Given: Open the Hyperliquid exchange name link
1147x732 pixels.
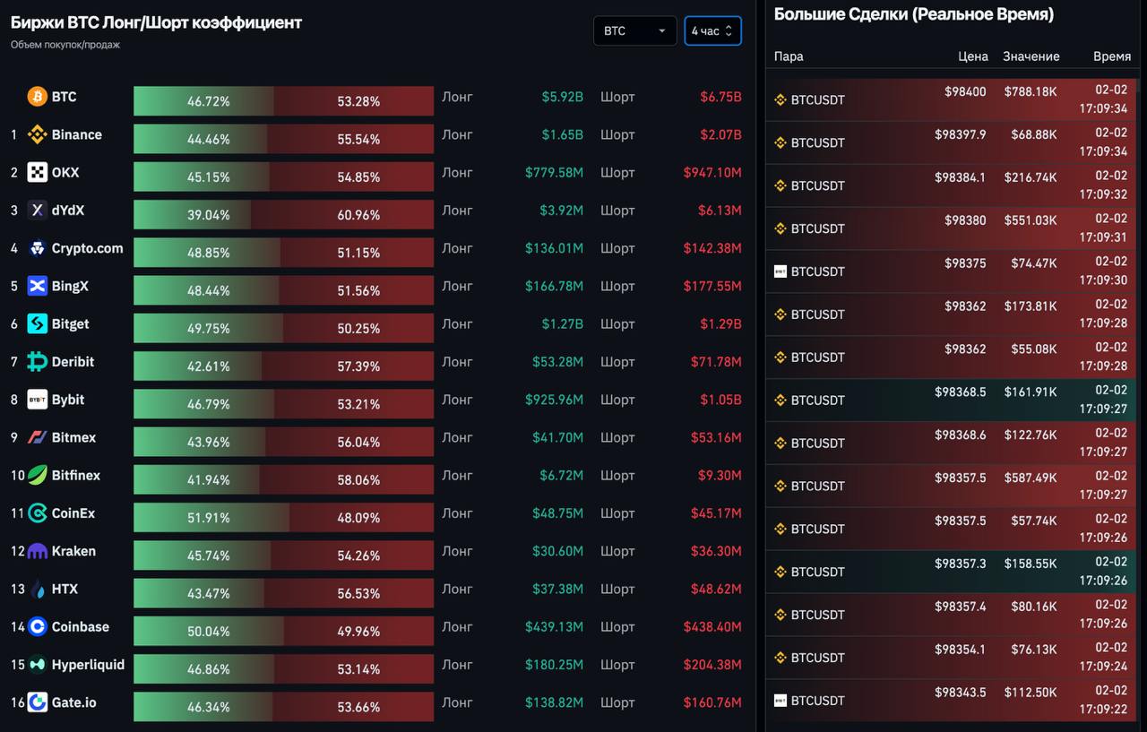Looking at the screenshot, I should click(88, 665).
